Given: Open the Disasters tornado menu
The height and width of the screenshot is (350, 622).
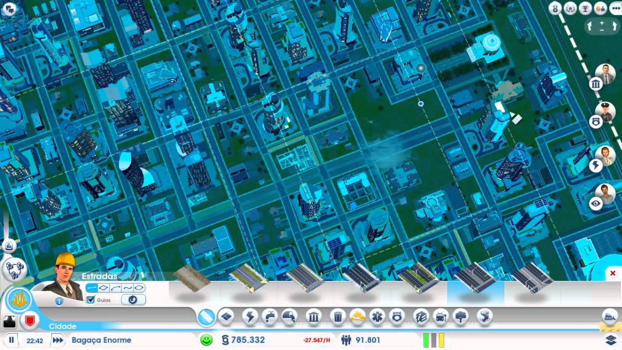Looking at the screenshot, I should (484, 317).
